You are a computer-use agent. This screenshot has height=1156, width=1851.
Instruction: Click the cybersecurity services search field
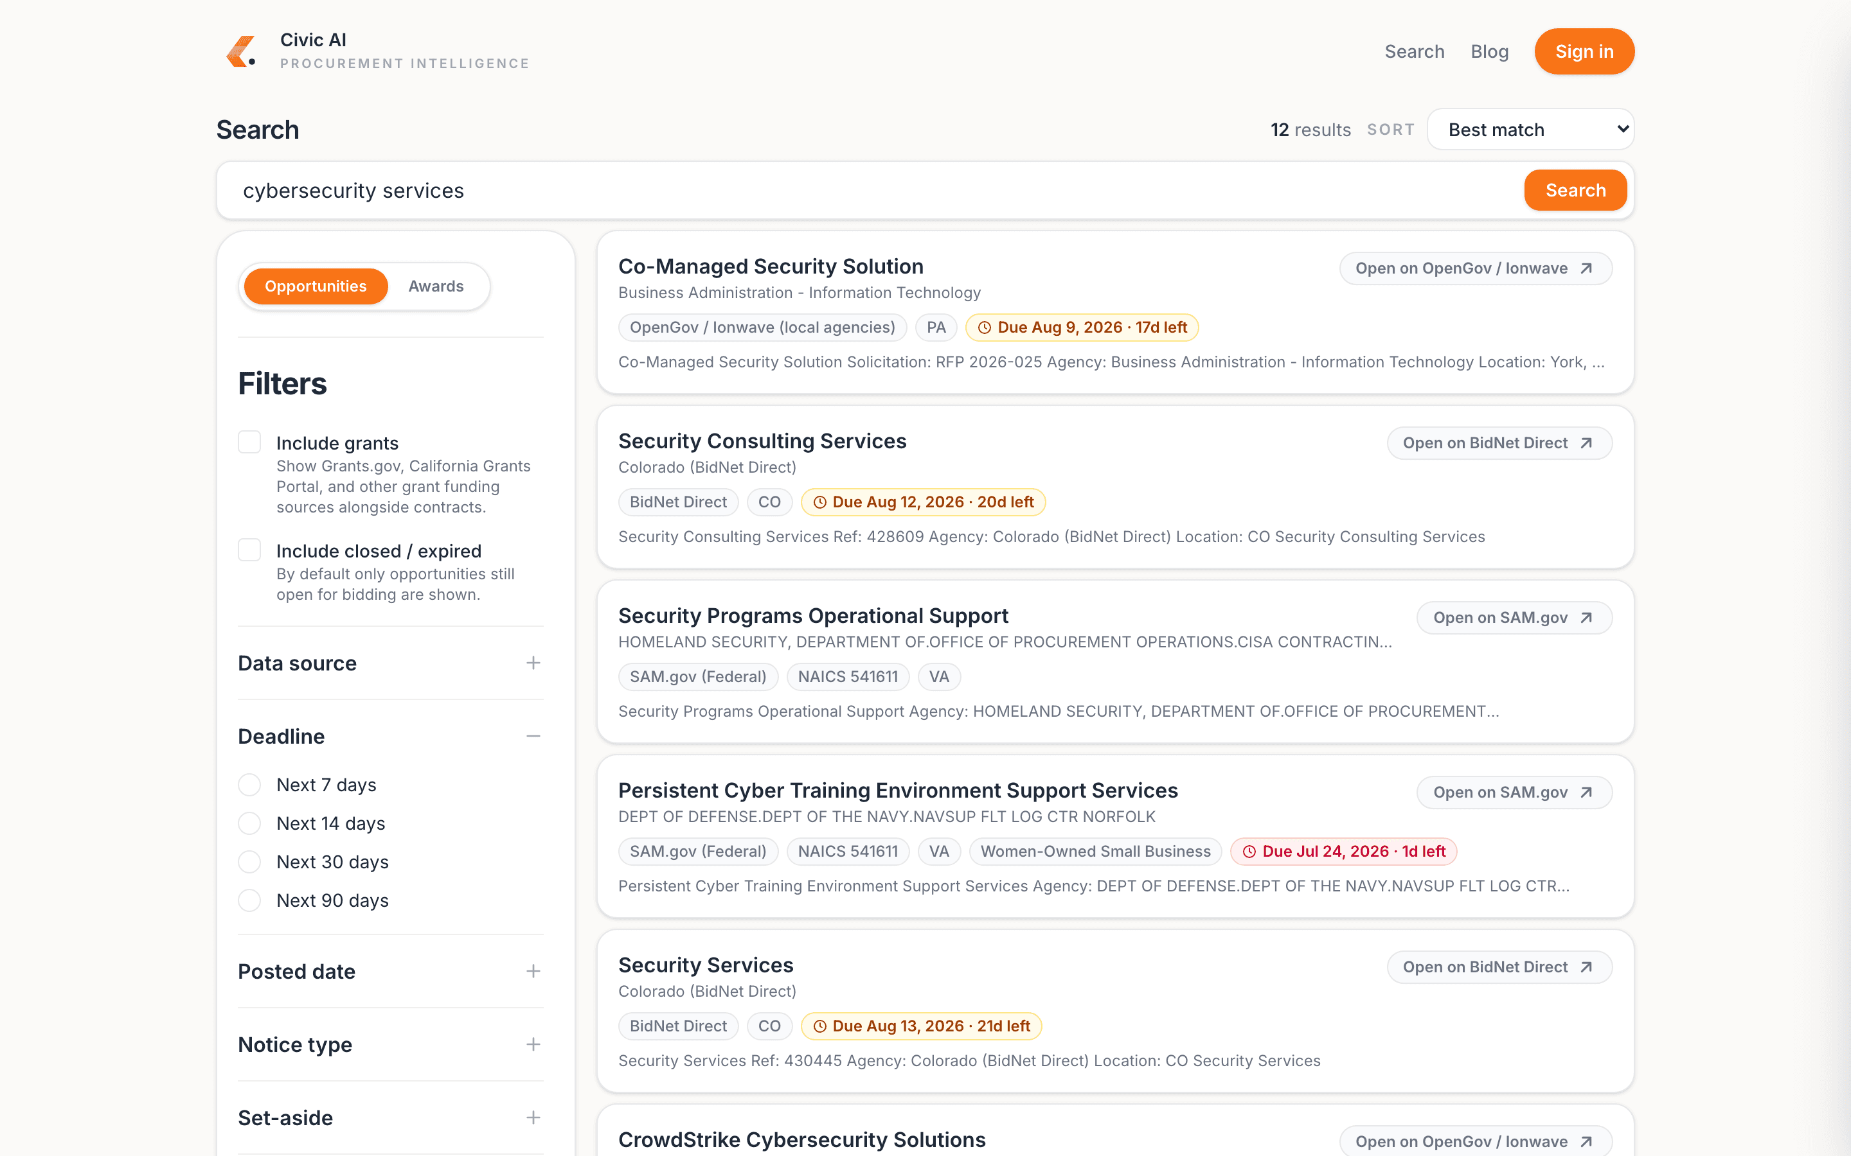870,190
